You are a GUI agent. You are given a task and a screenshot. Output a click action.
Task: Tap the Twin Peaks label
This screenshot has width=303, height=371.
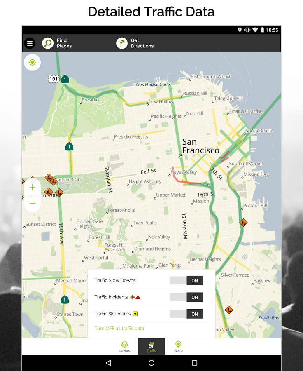click(x=145, y=223)
